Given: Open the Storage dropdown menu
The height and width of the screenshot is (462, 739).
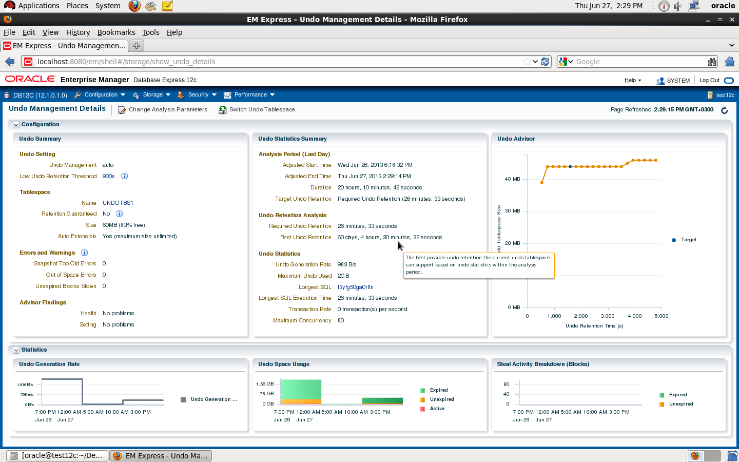Looking at the screenshot, I should click(152, 95).
